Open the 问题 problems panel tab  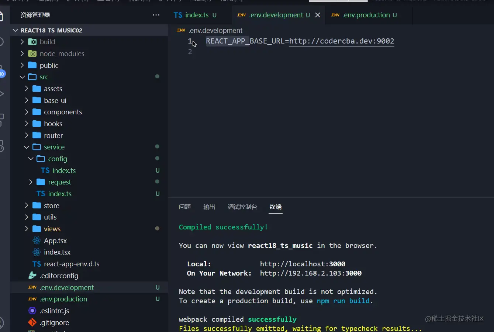(185, 207)
